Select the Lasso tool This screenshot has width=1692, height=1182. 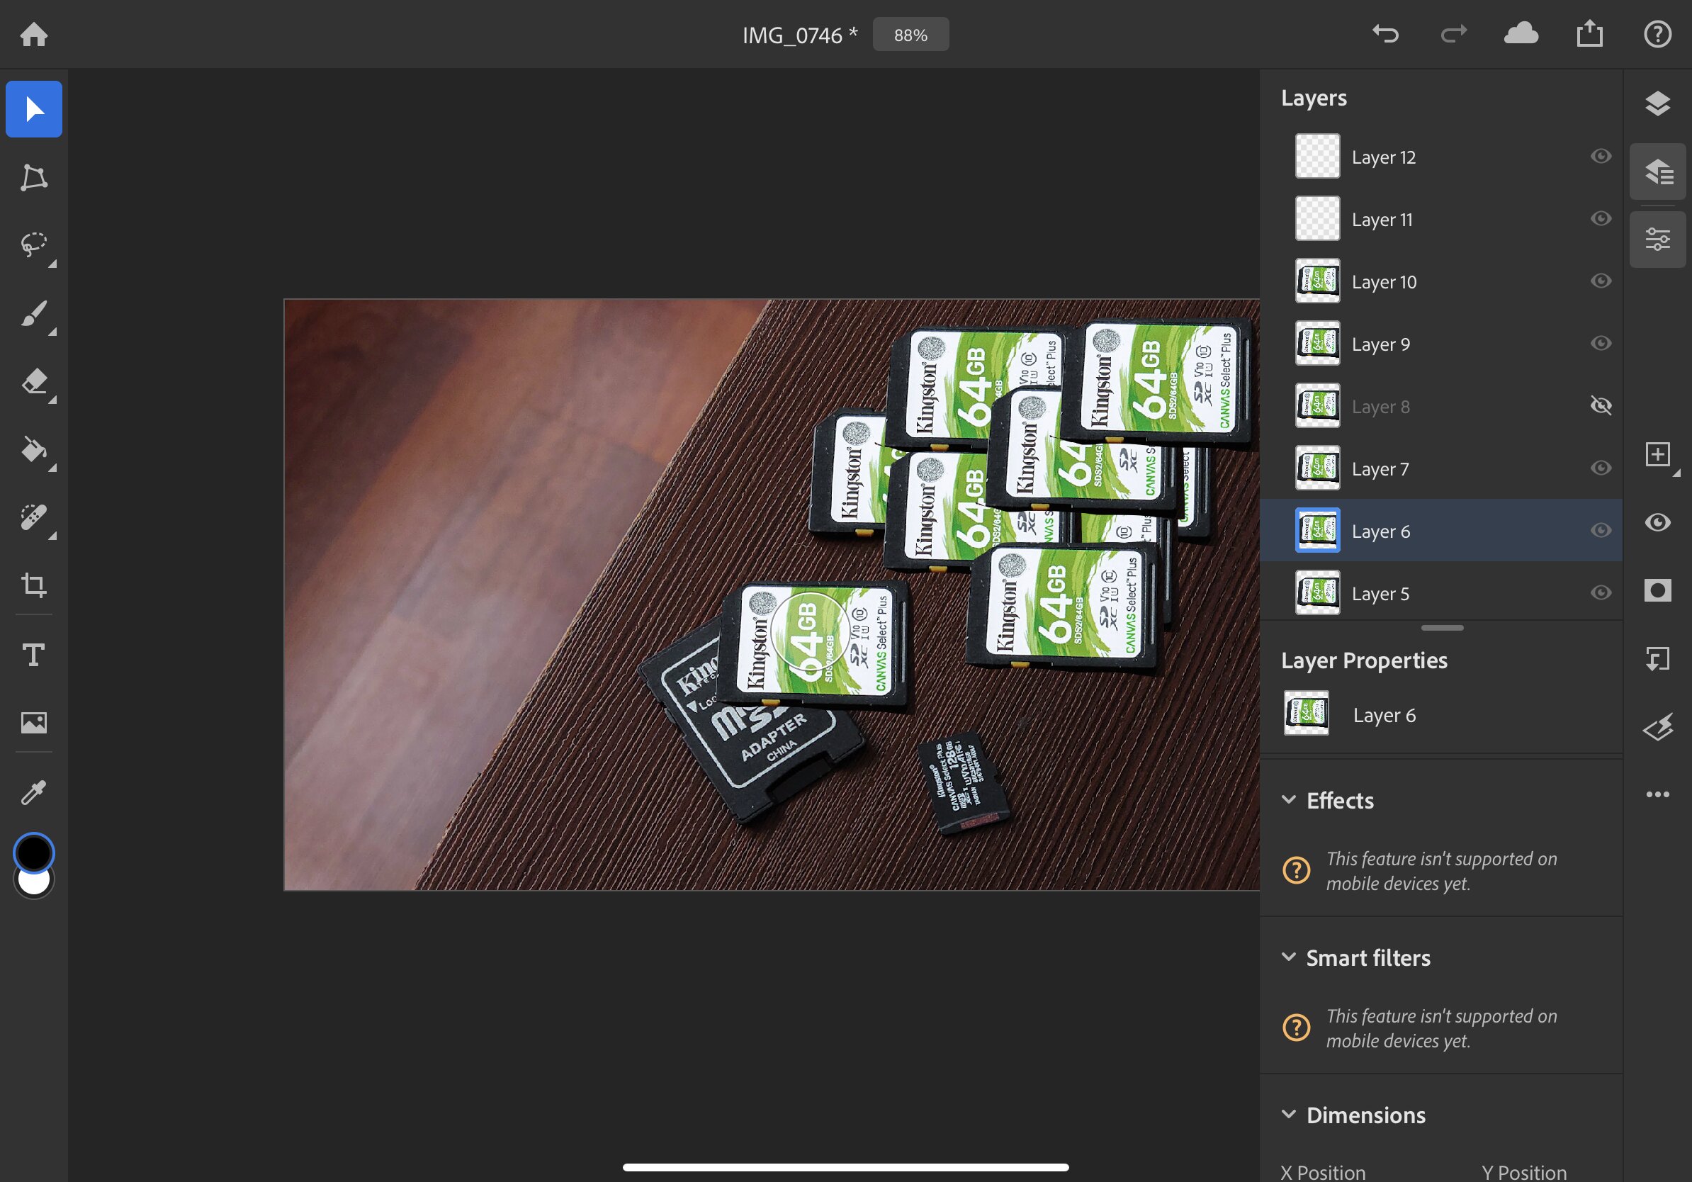[x=34, y=245]
